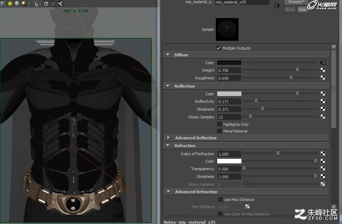Click the Diffuse Color slider handle
This screenshot has width=342, height=224.
click(250, 62)
